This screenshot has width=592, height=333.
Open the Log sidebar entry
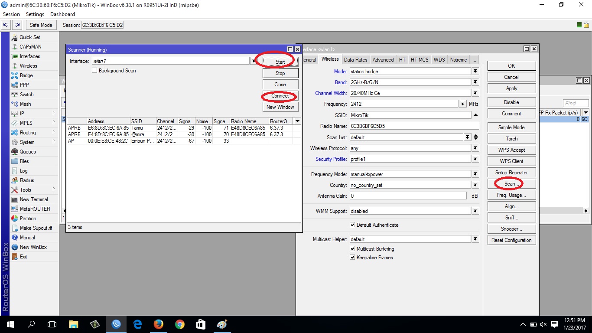23,171
